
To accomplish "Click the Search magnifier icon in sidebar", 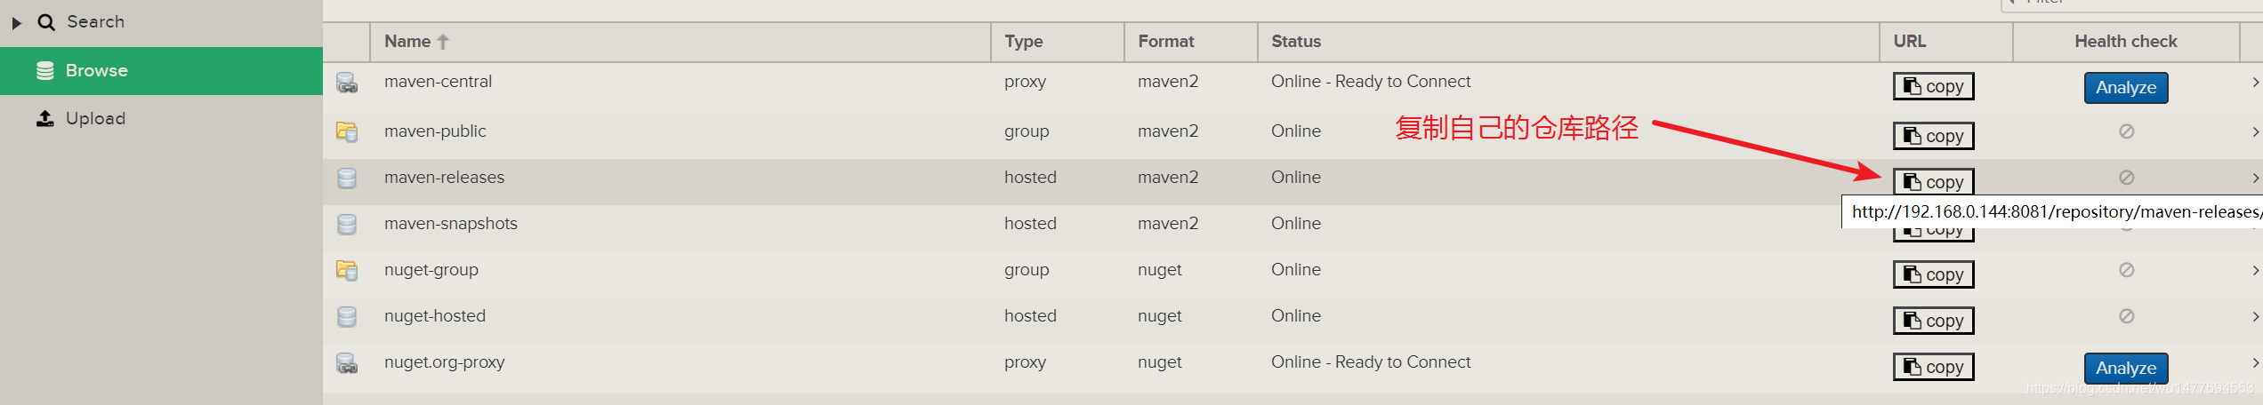I will [46, 22].
